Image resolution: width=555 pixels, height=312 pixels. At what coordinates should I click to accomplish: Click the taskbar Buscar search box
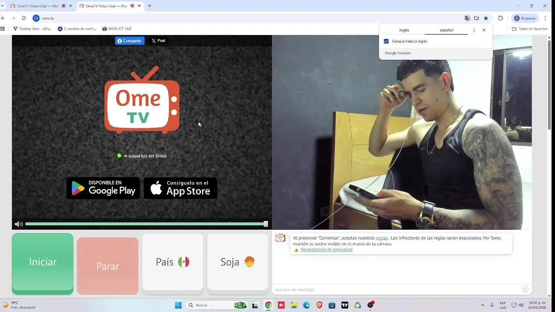(217, 305)
